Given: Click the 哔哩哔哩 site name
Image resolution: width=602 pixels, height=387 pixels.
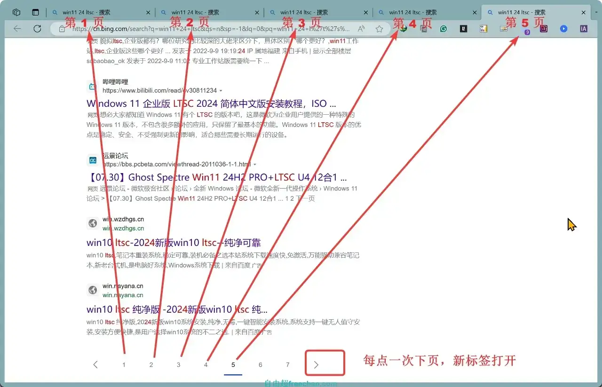Looking at the screenshot, I should click(115, 82).
